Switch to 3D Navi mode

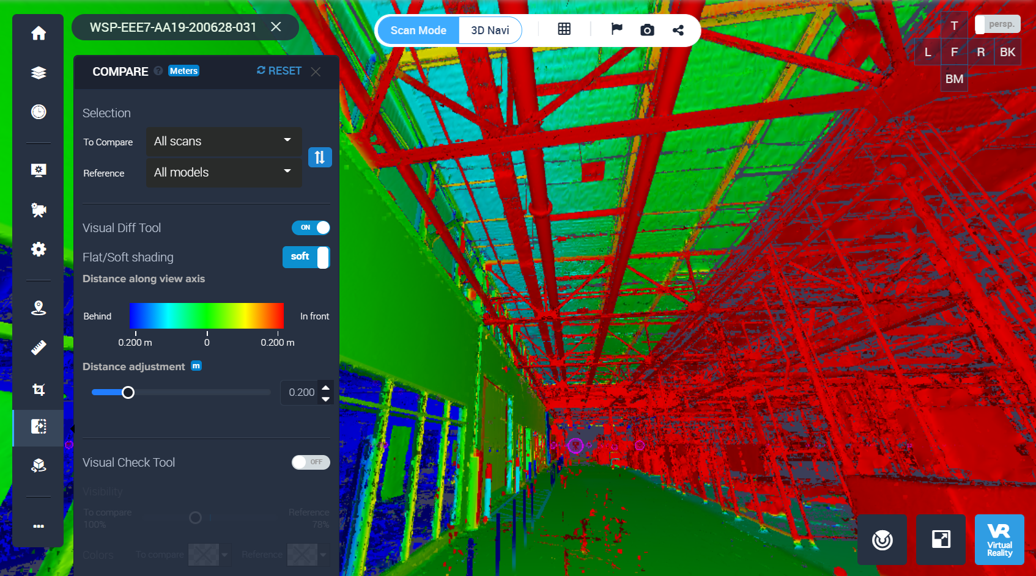(490, 30)
